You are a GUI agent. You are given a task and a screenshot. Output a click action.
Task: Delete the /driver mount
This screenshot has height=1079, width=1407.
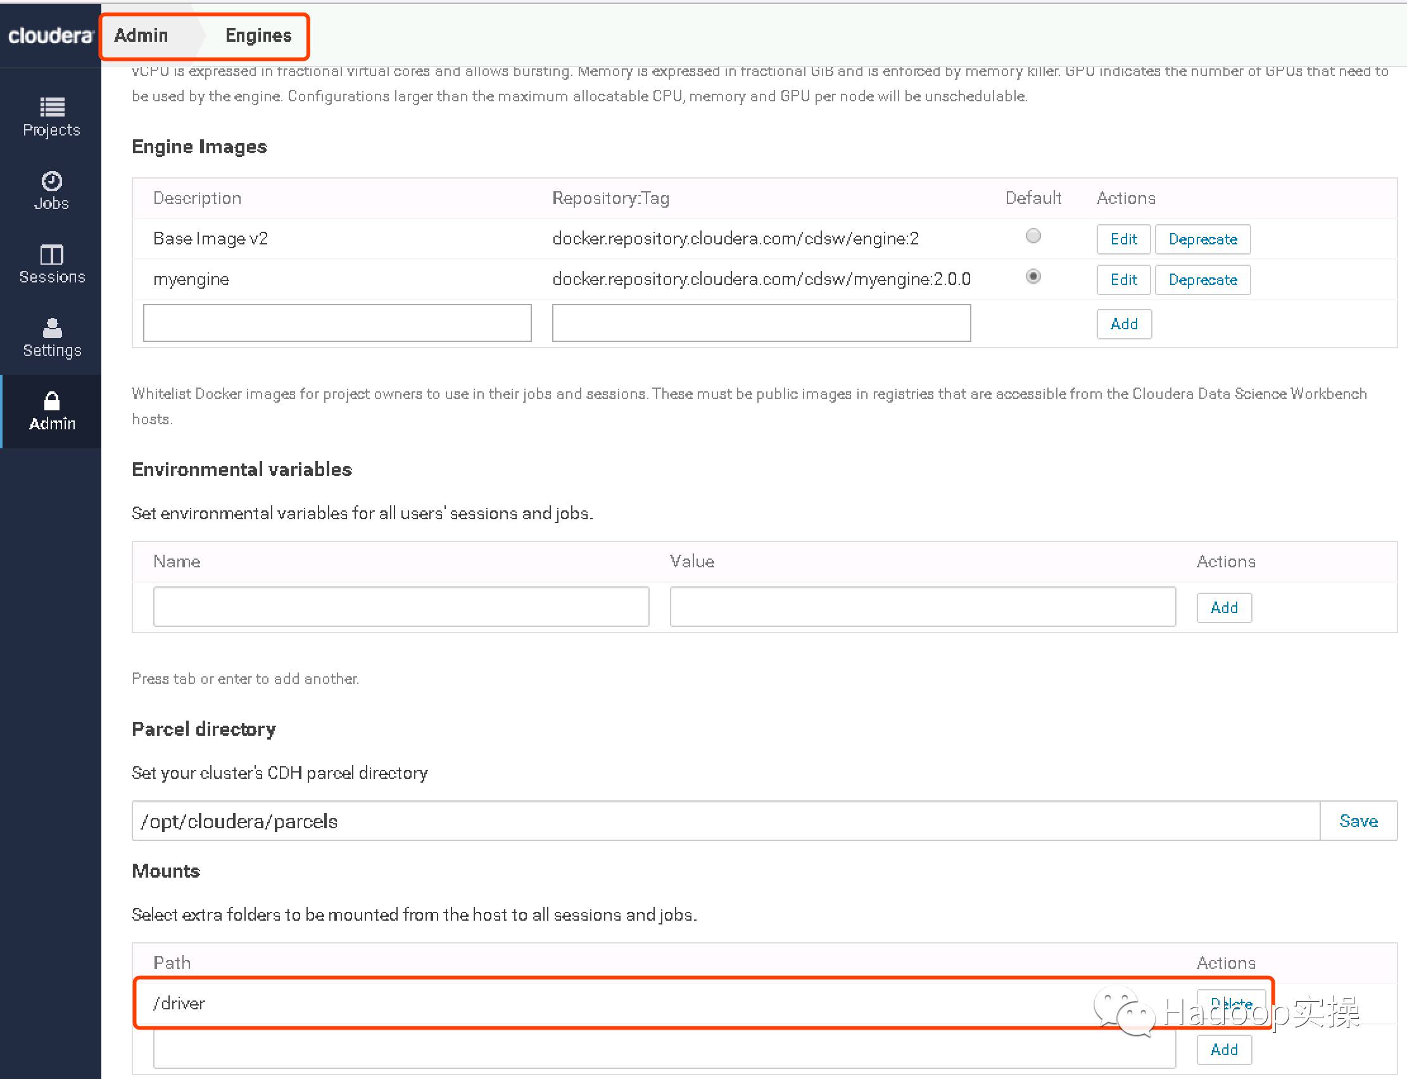[x=1231, y=1003]
